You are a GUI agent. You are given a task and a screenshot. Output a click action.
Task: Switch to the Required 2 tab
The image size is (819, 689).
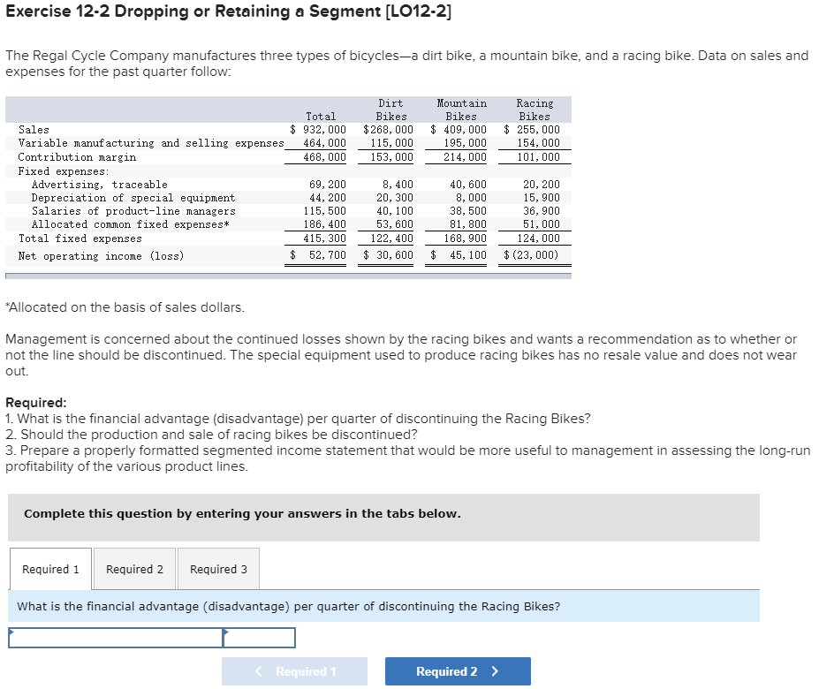point(135,569)
